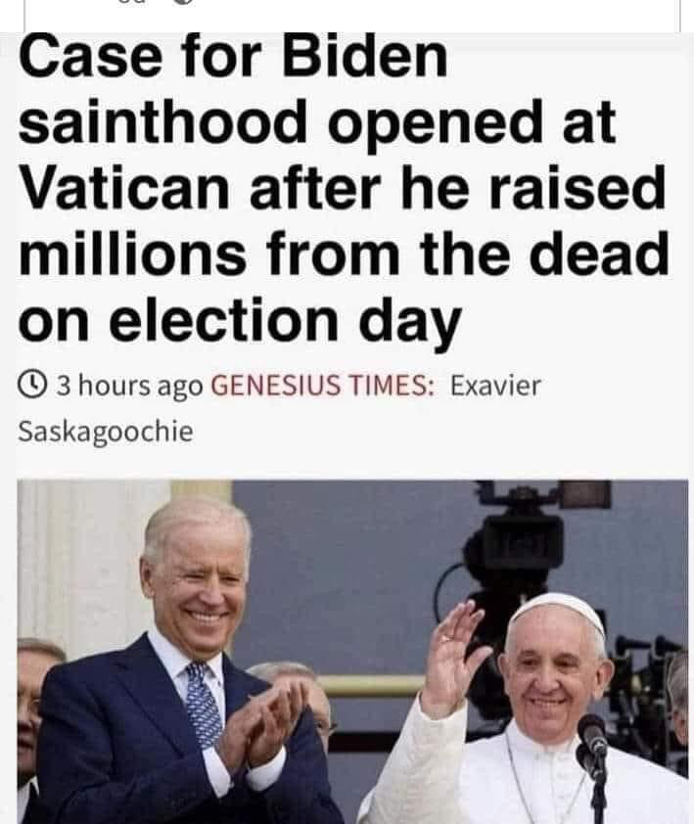This screenshot has height=824, width=694.
Task: Click the 'Vatican after he raised' headline line
Action: (x=343, y=188)
